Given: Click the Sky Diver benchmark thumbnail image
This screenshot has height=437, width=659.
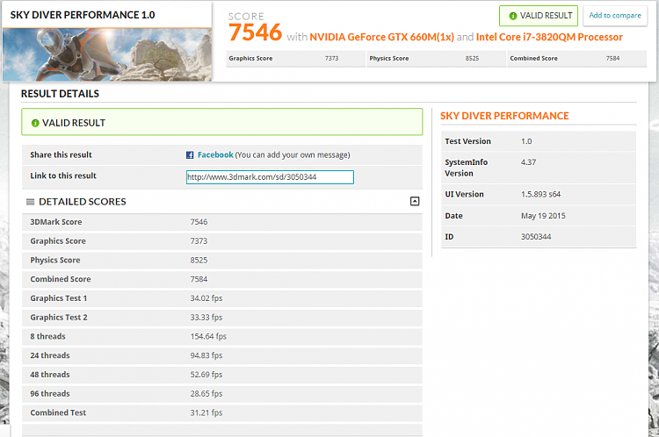Looking at the screenshot, I should pos(107,54).
